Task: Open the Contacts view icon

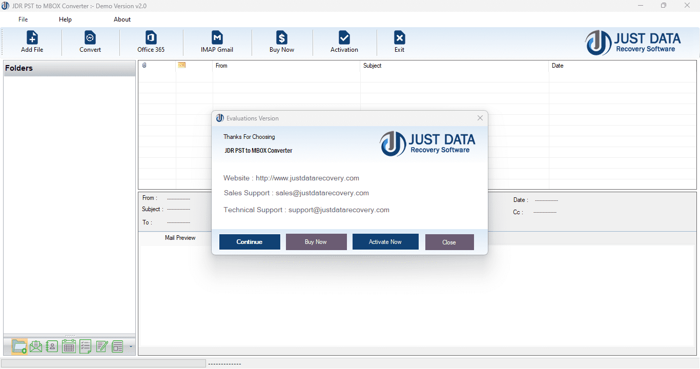Action: click(52, 346)
